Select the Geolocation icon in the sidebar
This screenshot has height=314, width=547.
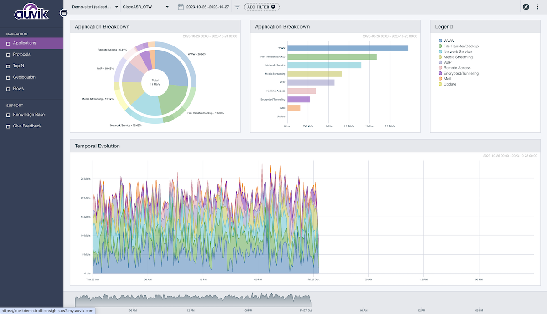(7, 77)
